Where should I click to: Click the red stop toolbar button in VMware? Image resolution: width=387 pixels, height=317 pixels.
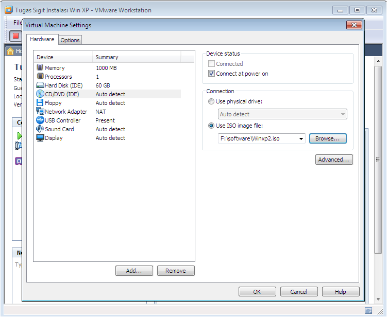click(15, 36)
